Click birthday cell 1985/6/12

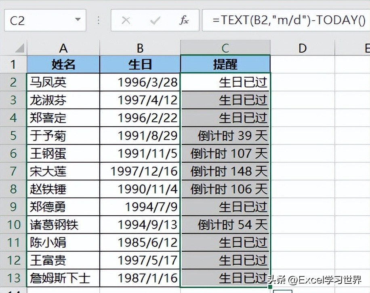tap(140, 242)
